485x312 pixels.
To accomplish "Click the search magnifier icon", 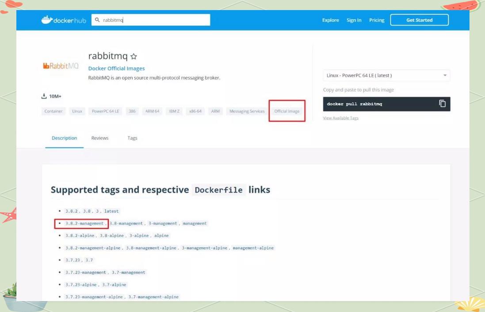I will tap(97, 20).
